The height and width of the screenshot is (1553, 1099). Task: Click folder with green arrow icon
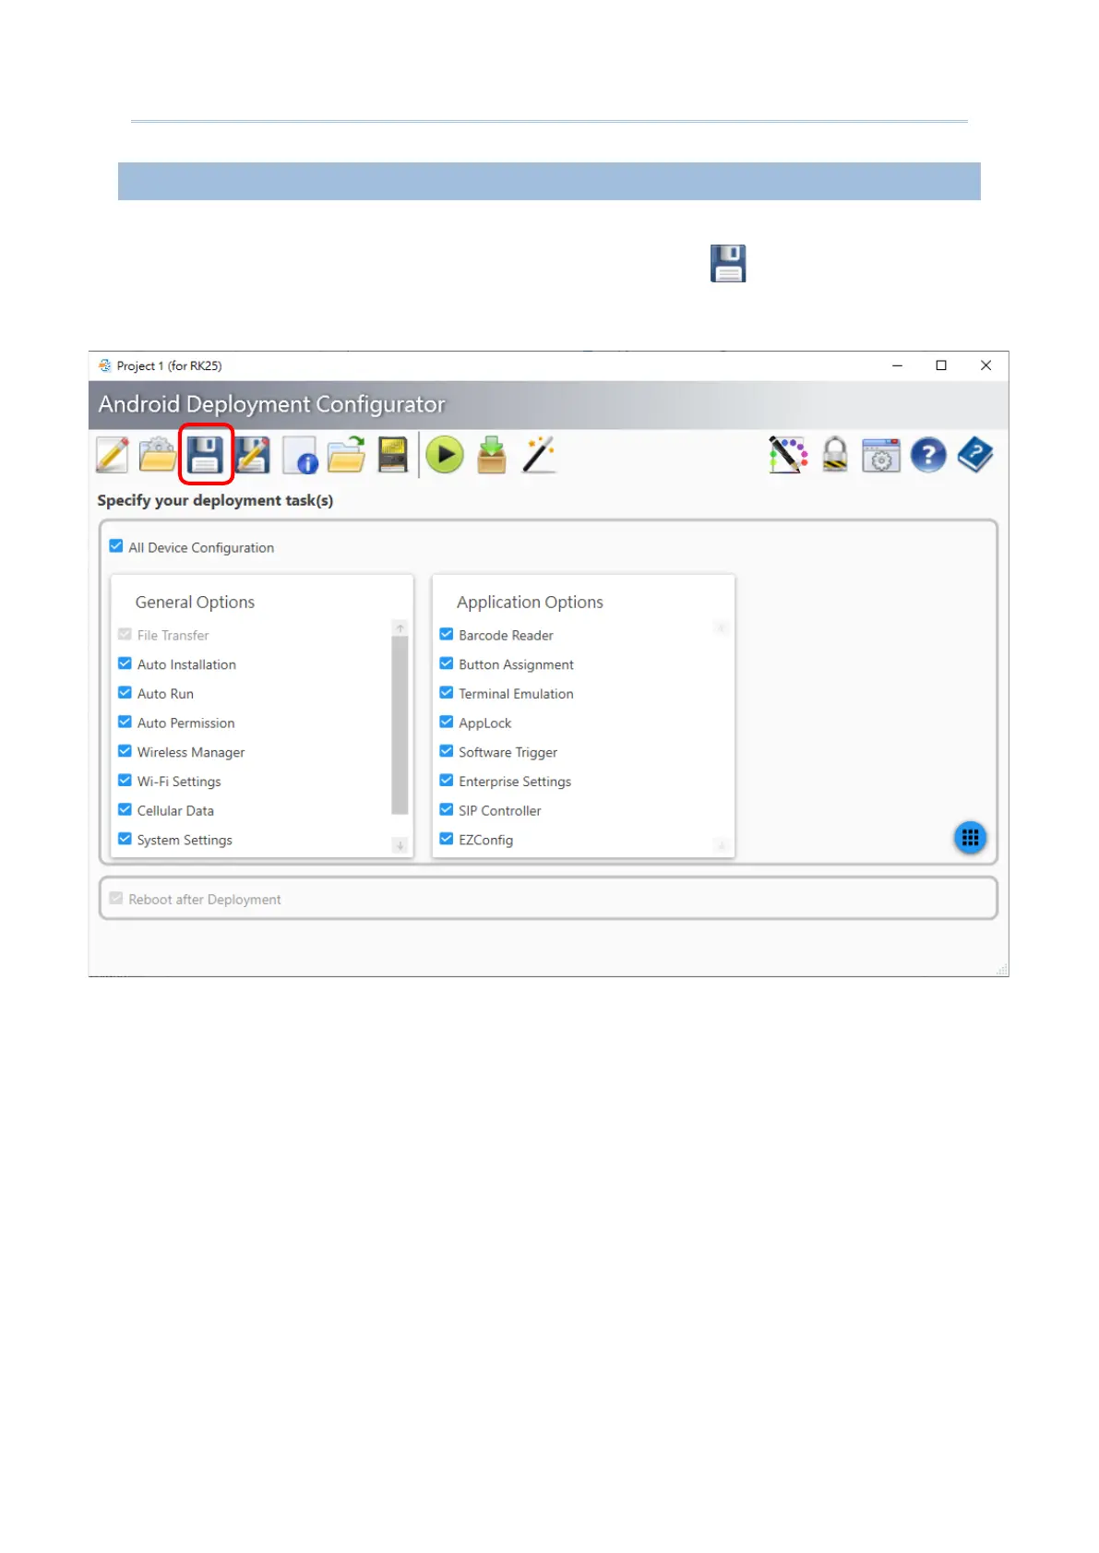tap(347, 455)
